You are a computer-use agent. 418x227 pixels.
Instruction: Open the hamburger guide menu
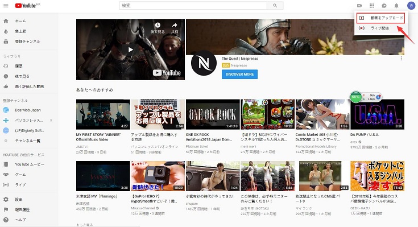(x=6, y=6)
